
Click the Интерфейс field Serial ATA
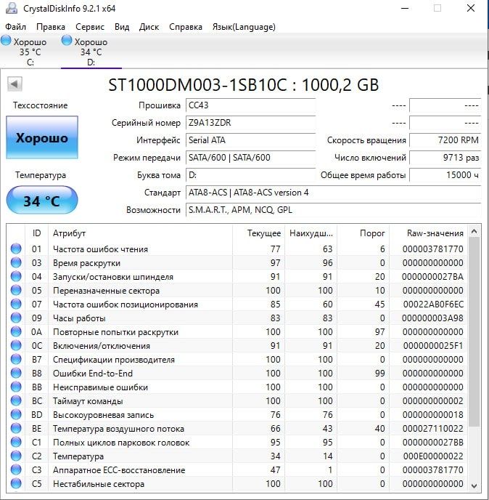coord(250,140)
